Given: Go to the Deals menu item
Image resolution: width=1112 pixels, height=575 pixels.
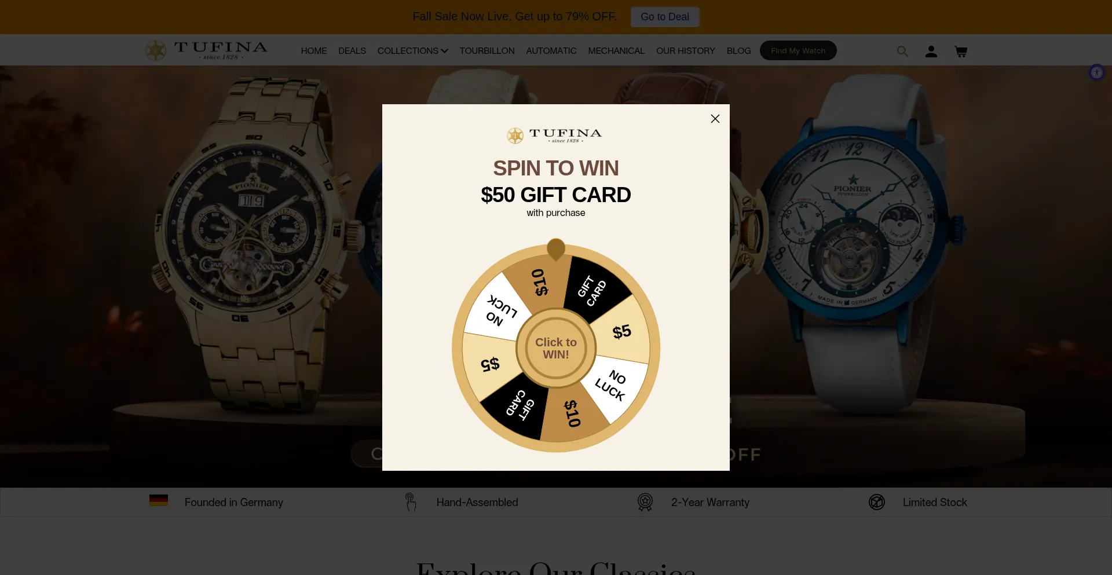Looking at the screenshot, I should click(352, 51).
